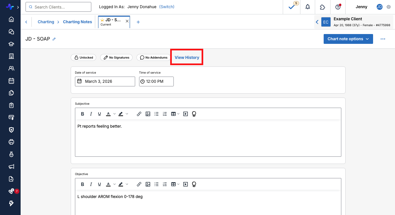Expand the Chart note options dropdown
The width and height of the screenshot is (395, 215).
click(x=348, y=39)
